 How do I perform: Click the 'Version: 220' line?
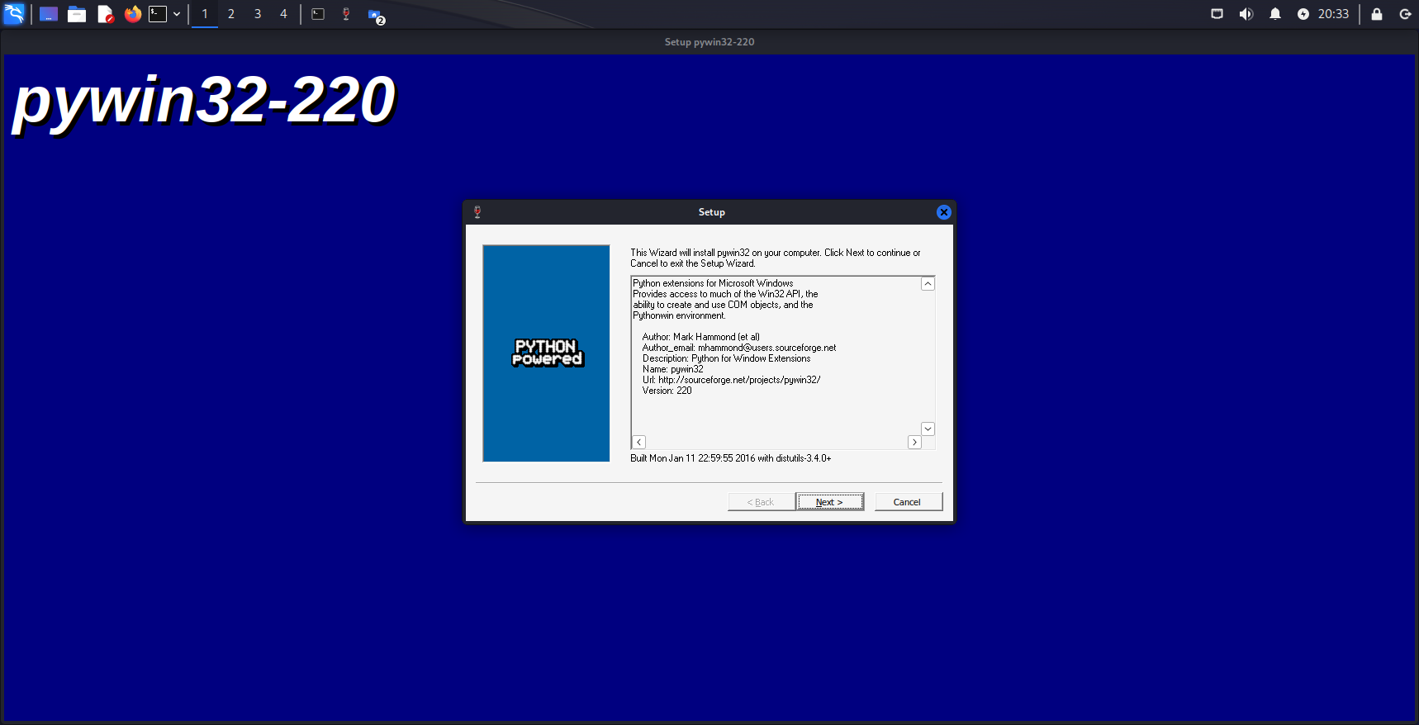pyautogui.click(x=667, y=391)
